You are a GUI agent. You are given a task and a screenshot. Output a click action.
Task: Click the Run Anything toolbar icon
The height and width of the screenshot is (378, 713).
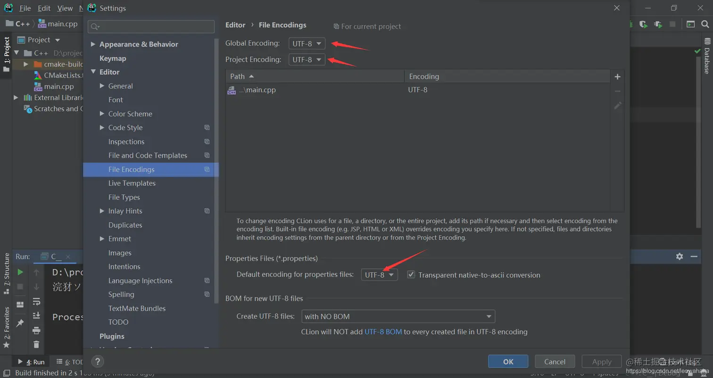pyautogui.click(x=690, y=24)
